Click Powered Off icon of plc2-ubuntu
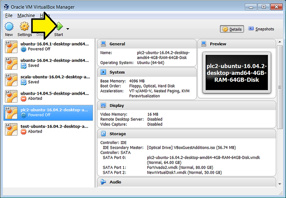This screenshot has height=198, width=286. coord(23,115)
